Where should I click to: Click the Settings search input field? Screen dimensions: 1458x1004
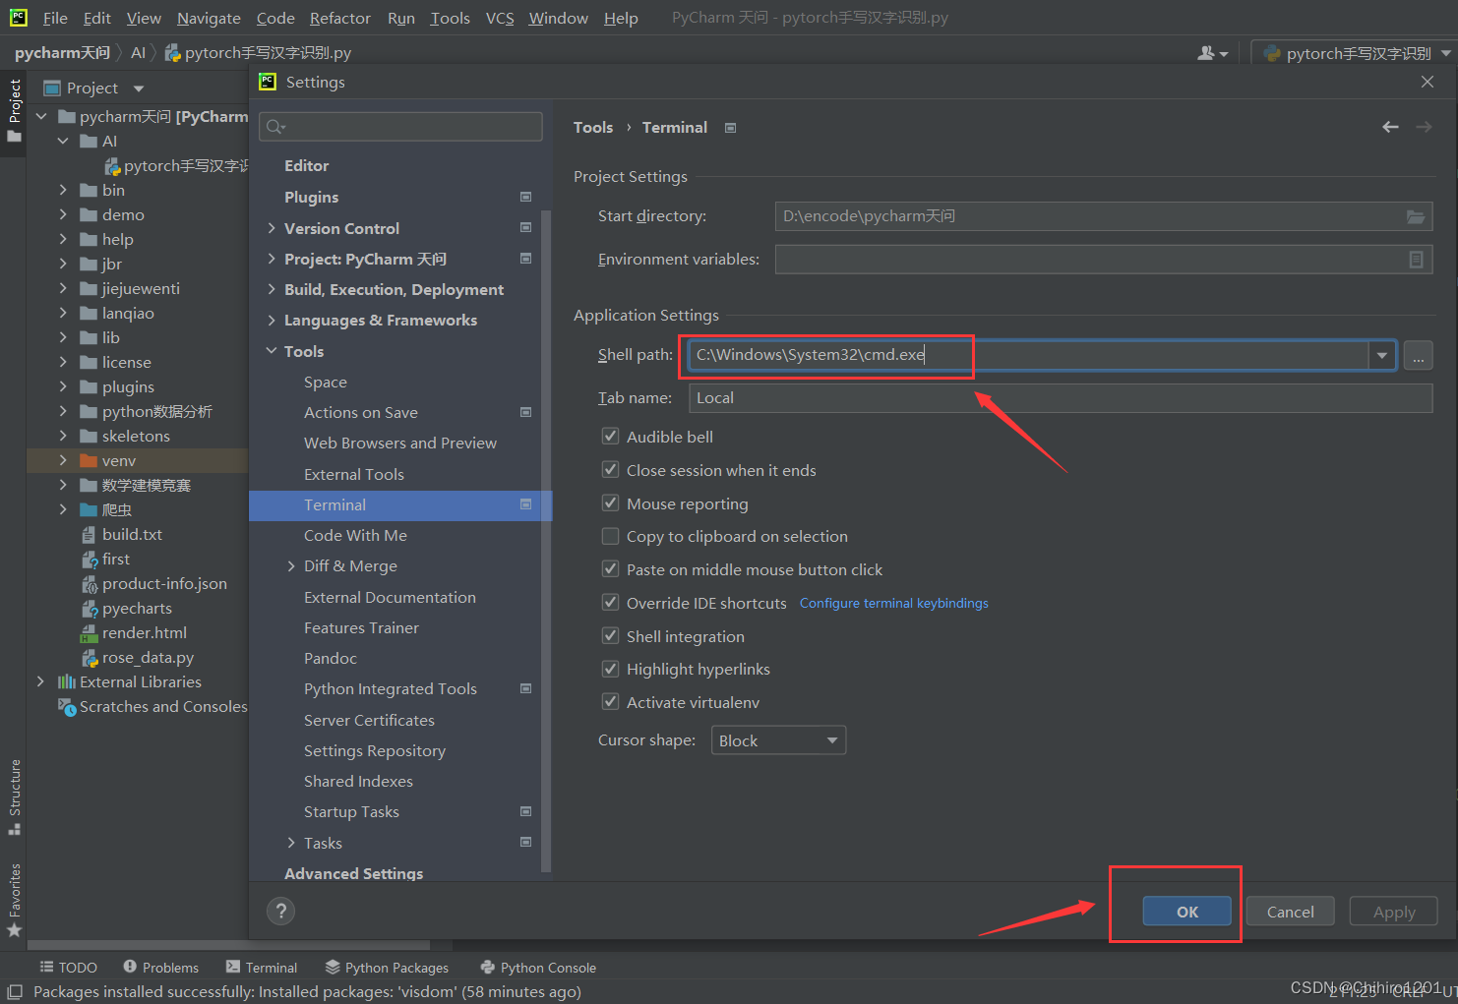coord(400,127)
